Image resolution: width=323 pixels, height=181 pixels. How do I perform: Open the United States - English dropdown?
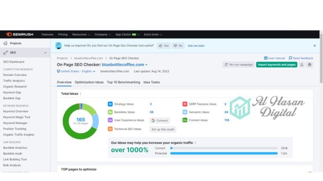pyautogui.click(x=76, y=72)
